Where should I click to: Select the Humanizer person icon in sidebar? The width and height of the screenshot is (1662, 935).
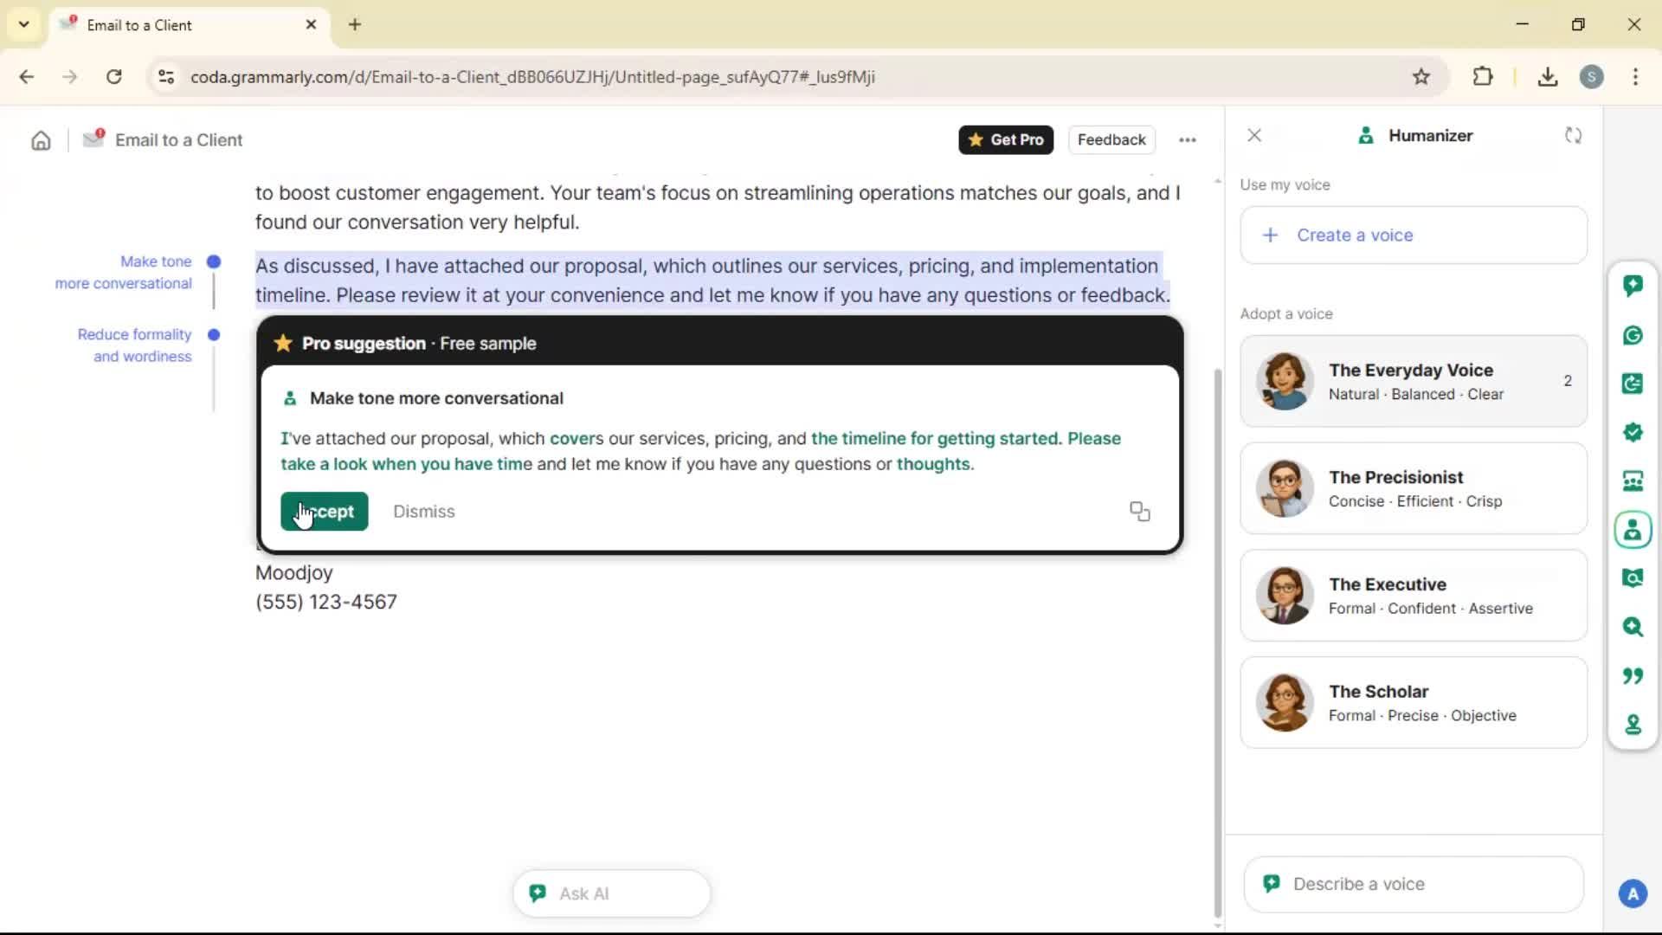pos(1633,530)
